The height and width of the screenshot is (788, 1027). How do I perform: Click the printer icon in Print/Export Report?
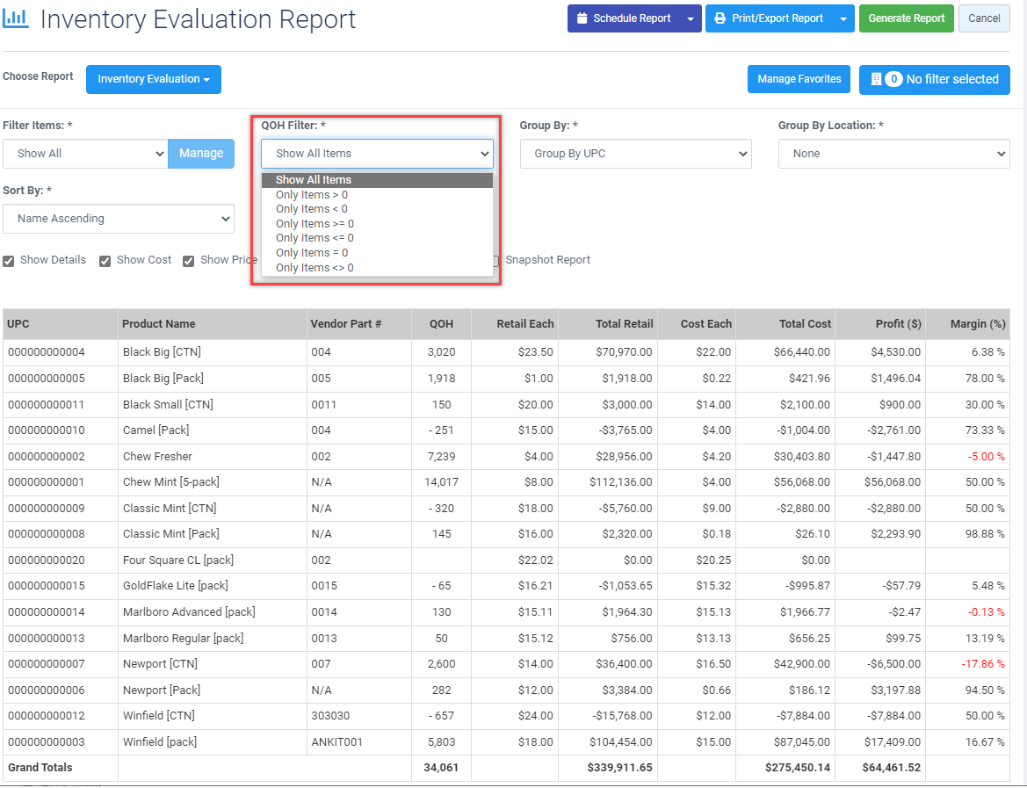click(x=720, y=18)
